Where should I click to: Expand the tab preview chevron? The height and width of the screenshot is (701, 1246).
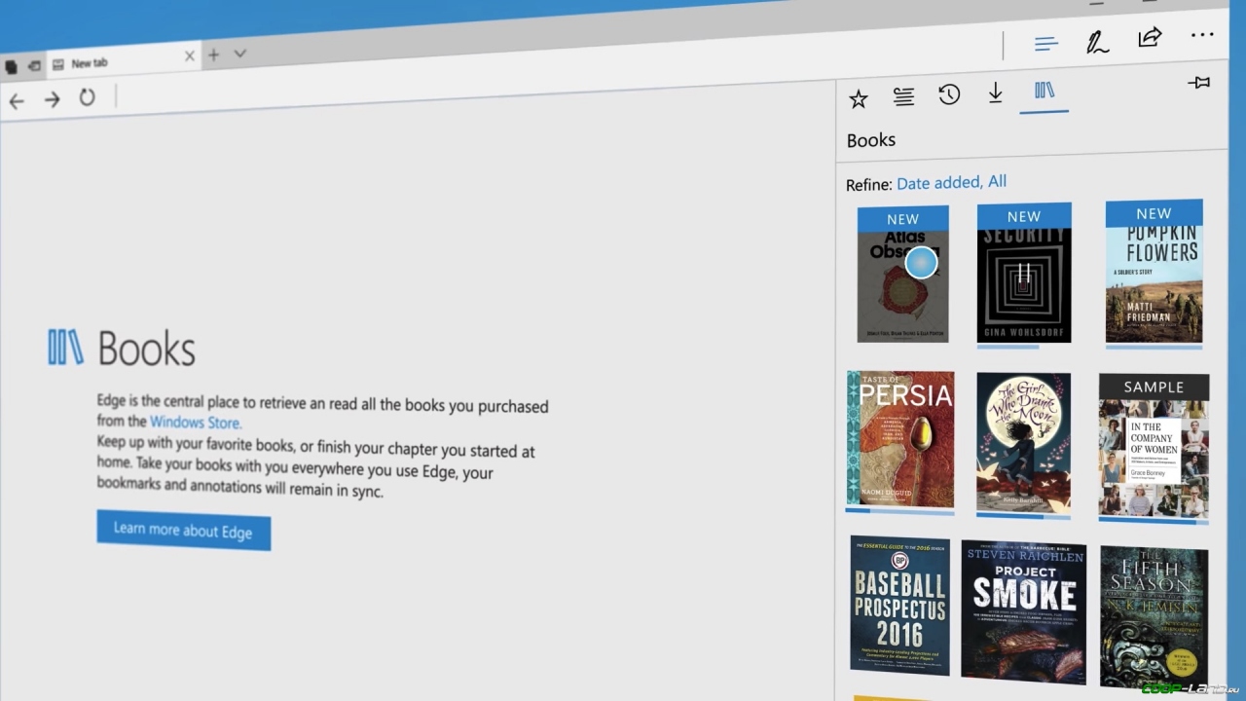coord(240,54)
